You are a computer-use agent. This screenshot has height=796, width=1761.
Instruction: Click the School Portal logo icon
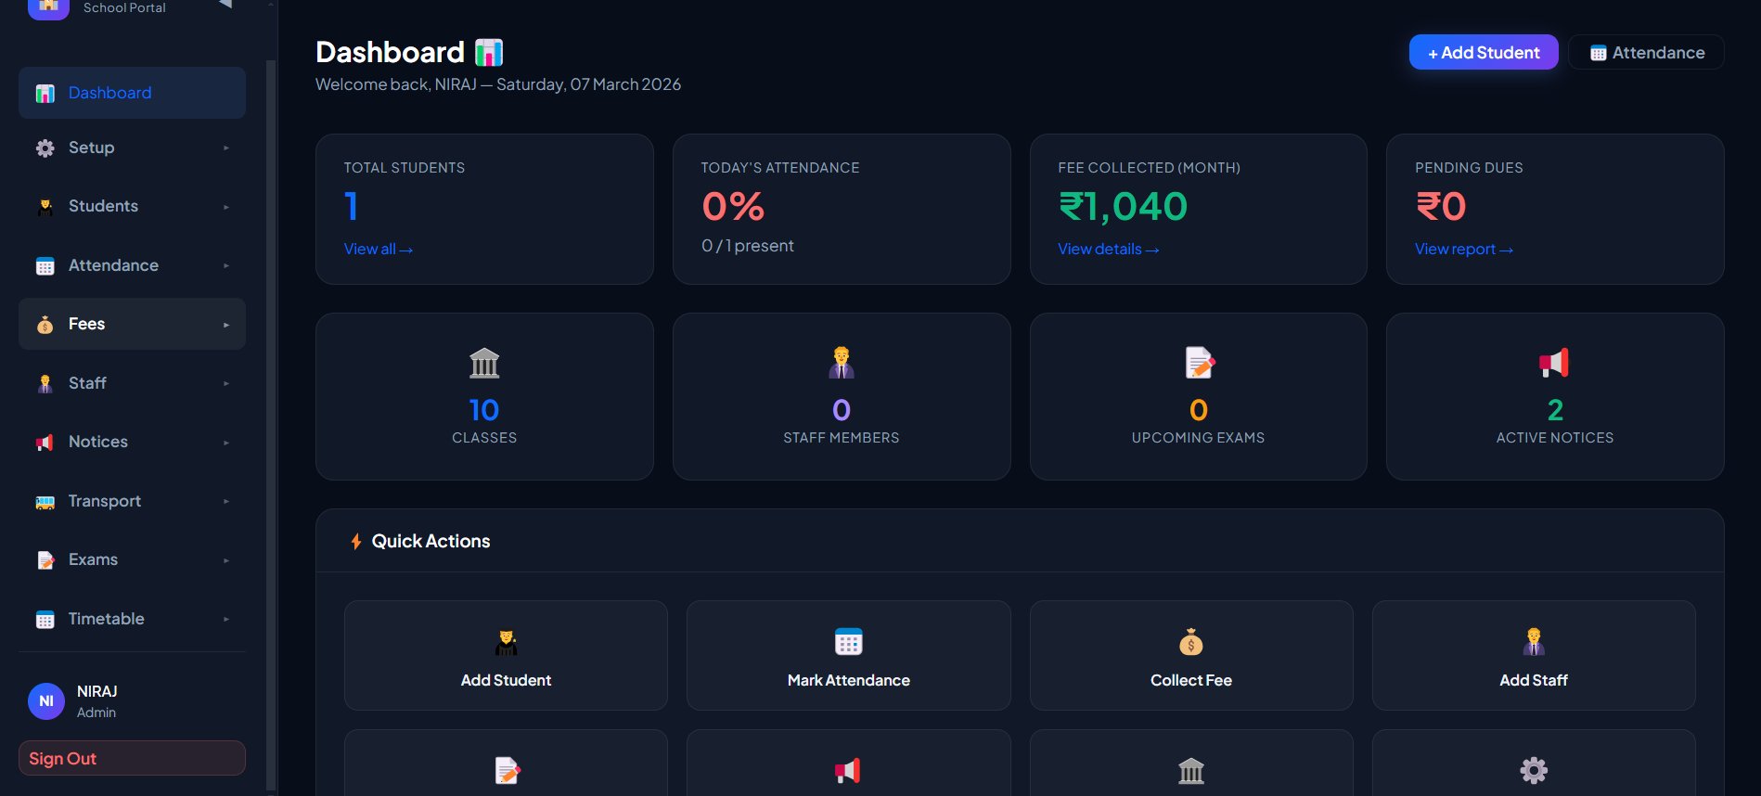click(48, 7)
